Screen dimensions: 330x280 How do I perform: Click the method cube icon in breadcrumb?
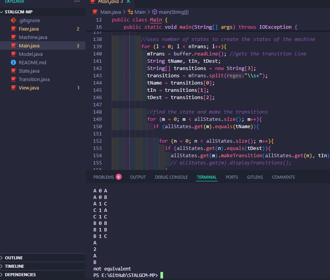pos(155,12)
